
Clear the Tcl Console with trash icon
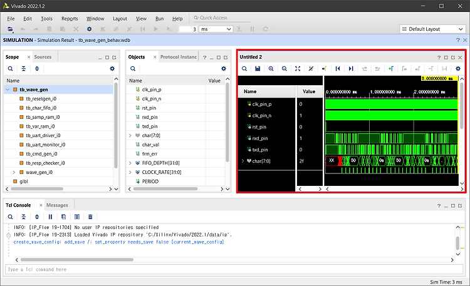90,217
